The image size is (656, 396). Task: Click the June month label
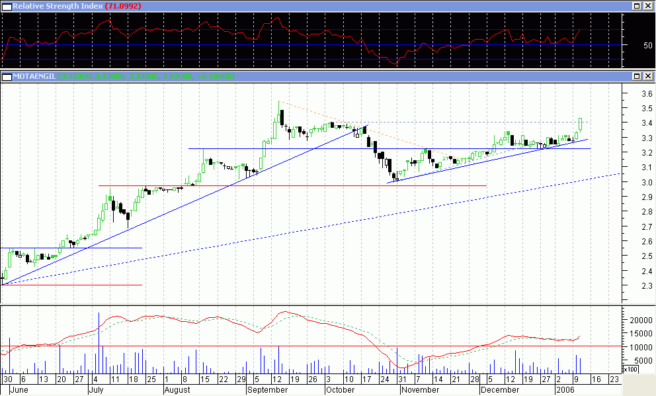(19, 390)
